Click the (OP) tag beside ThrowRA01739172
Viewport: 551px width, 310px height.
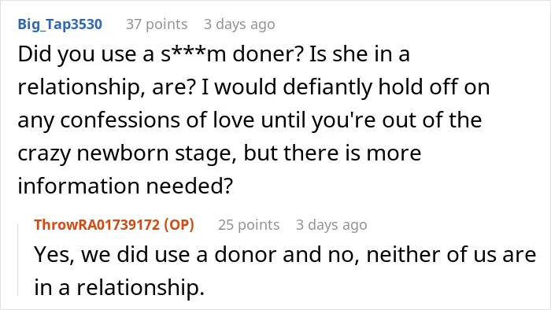(179, 225)
